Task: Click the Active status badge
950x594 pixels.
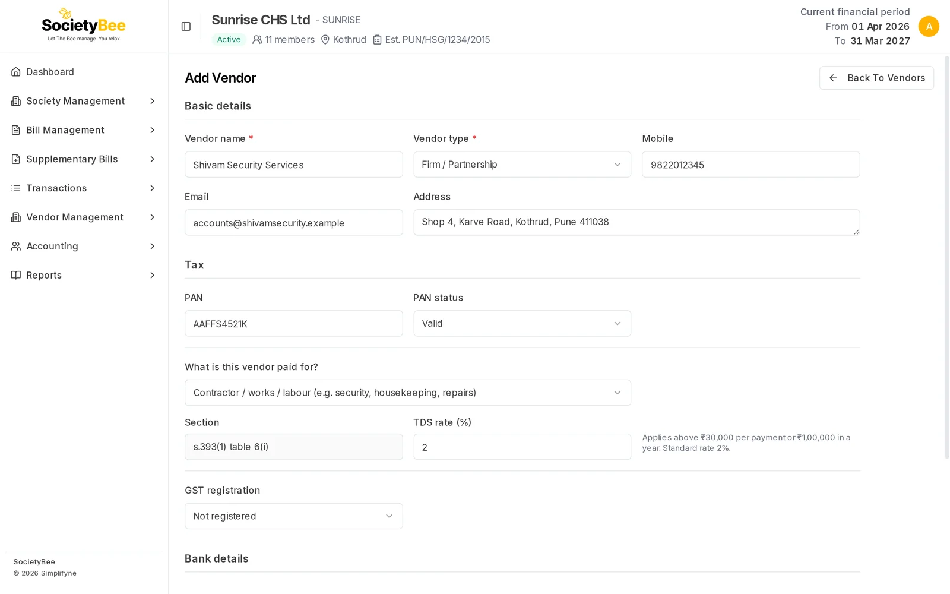Action: 229,40
